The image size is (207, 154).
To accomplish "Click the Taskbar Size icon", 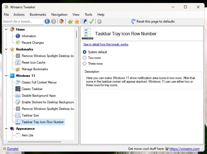I will (x=18, y=115).
